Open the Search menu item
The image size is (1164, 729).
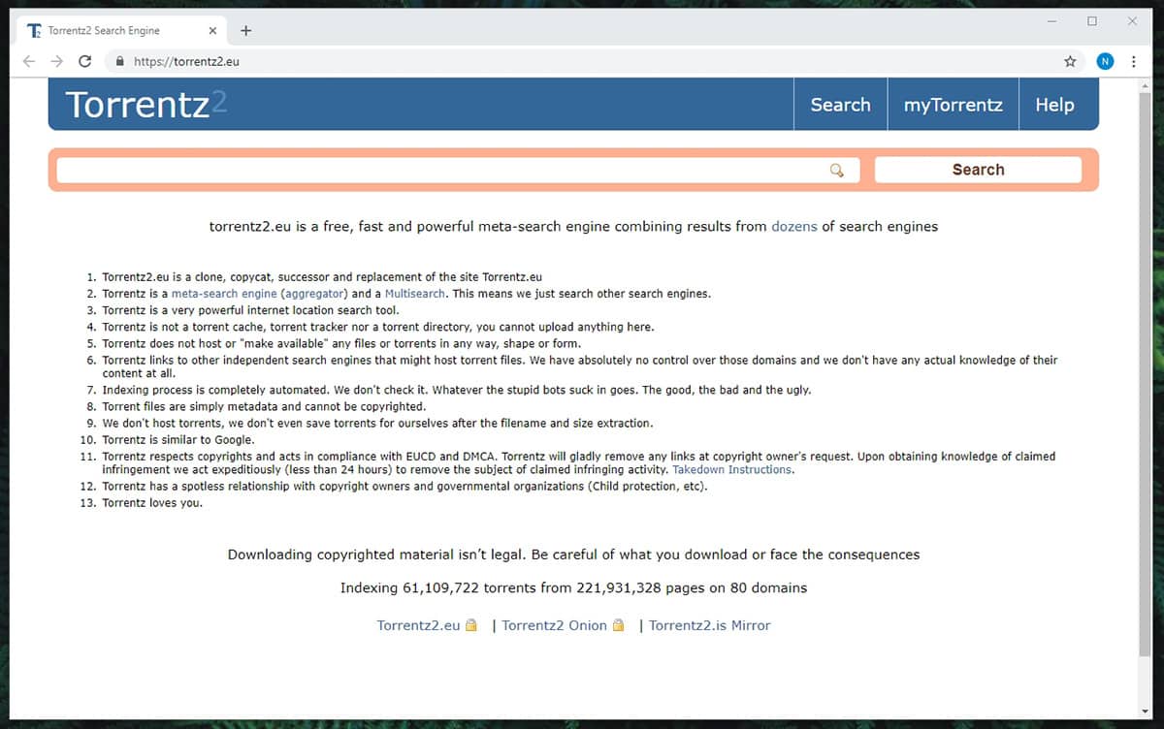pos(840,105)
